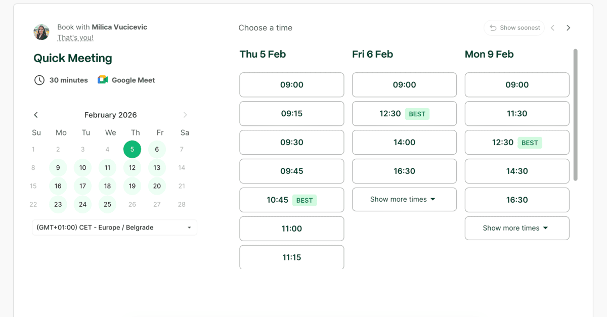Expand Show more times for Monday 9 Feb
This screenshot has width=607, height=317.
coord(516,228)
